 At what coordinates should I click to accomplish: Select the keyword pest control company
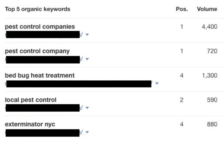pyautogui.click(x=37, y=51)
